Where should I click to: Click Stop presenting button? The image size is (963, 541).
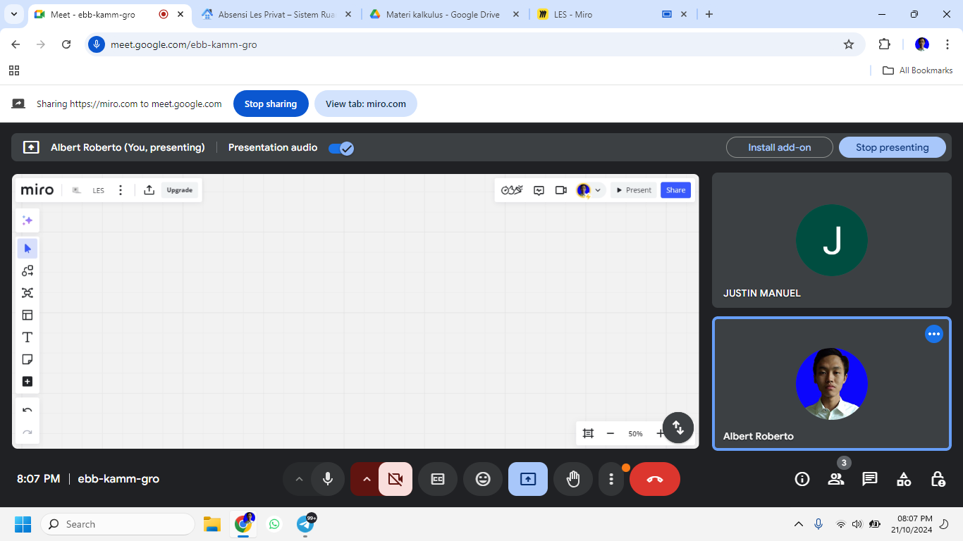click(x=893, y=147)
